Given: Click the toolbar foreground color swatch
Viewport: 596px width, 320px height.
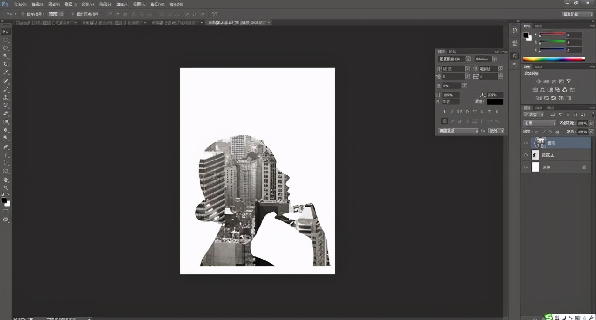Looking at the screenshot, I should (x=4, y=200).
